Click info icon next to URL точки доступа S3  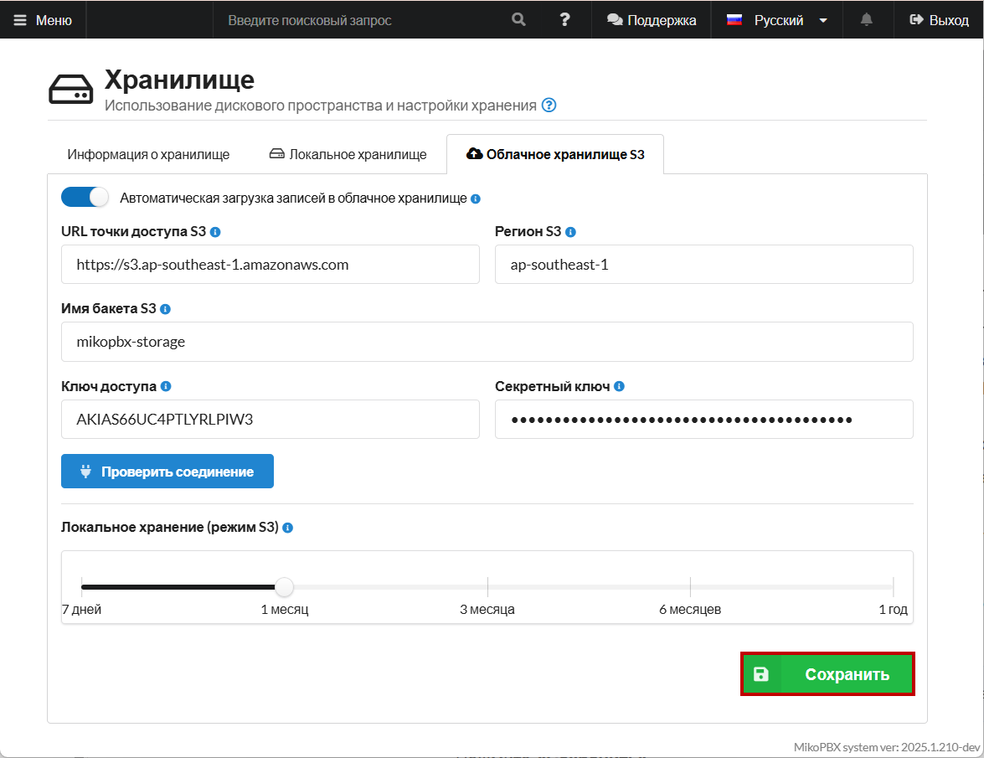pyautogui.click(x=215, y=232)
